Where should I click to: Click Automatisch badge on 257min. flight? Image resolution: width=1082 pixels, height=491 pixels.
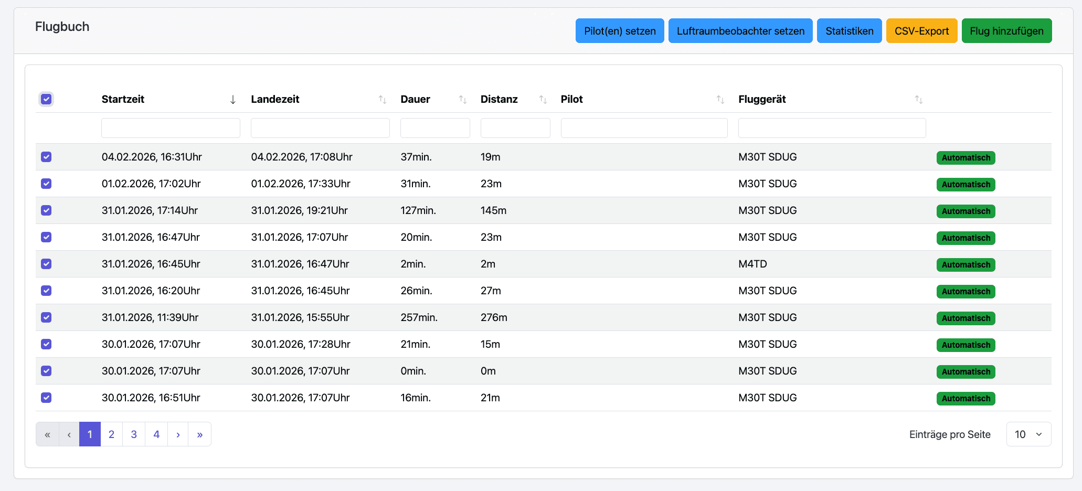(x=966, y=318)
